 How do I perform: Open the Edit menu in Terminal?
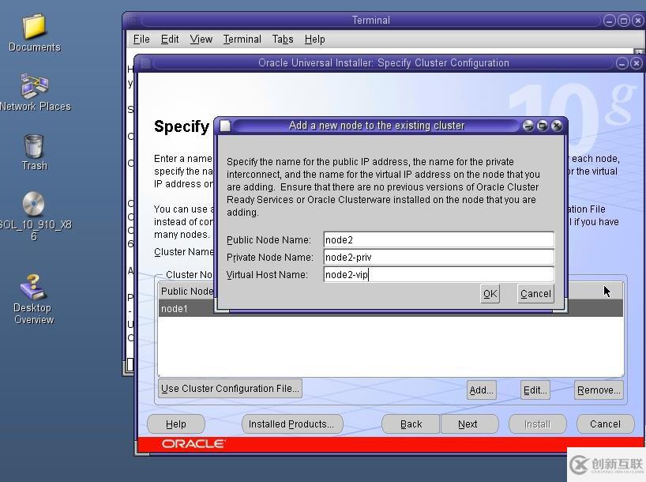pos(170,40)
